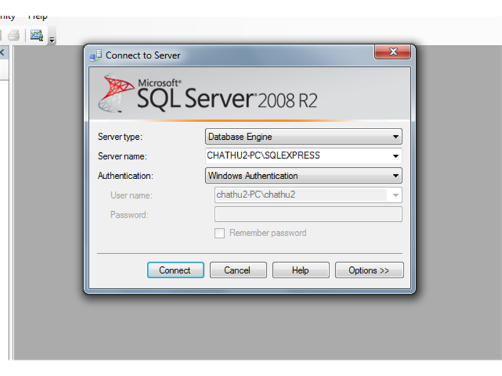Open the Help menu in the menu bar
The height and width of the screenshot is (376, 502).
click(x=38, y=17)
